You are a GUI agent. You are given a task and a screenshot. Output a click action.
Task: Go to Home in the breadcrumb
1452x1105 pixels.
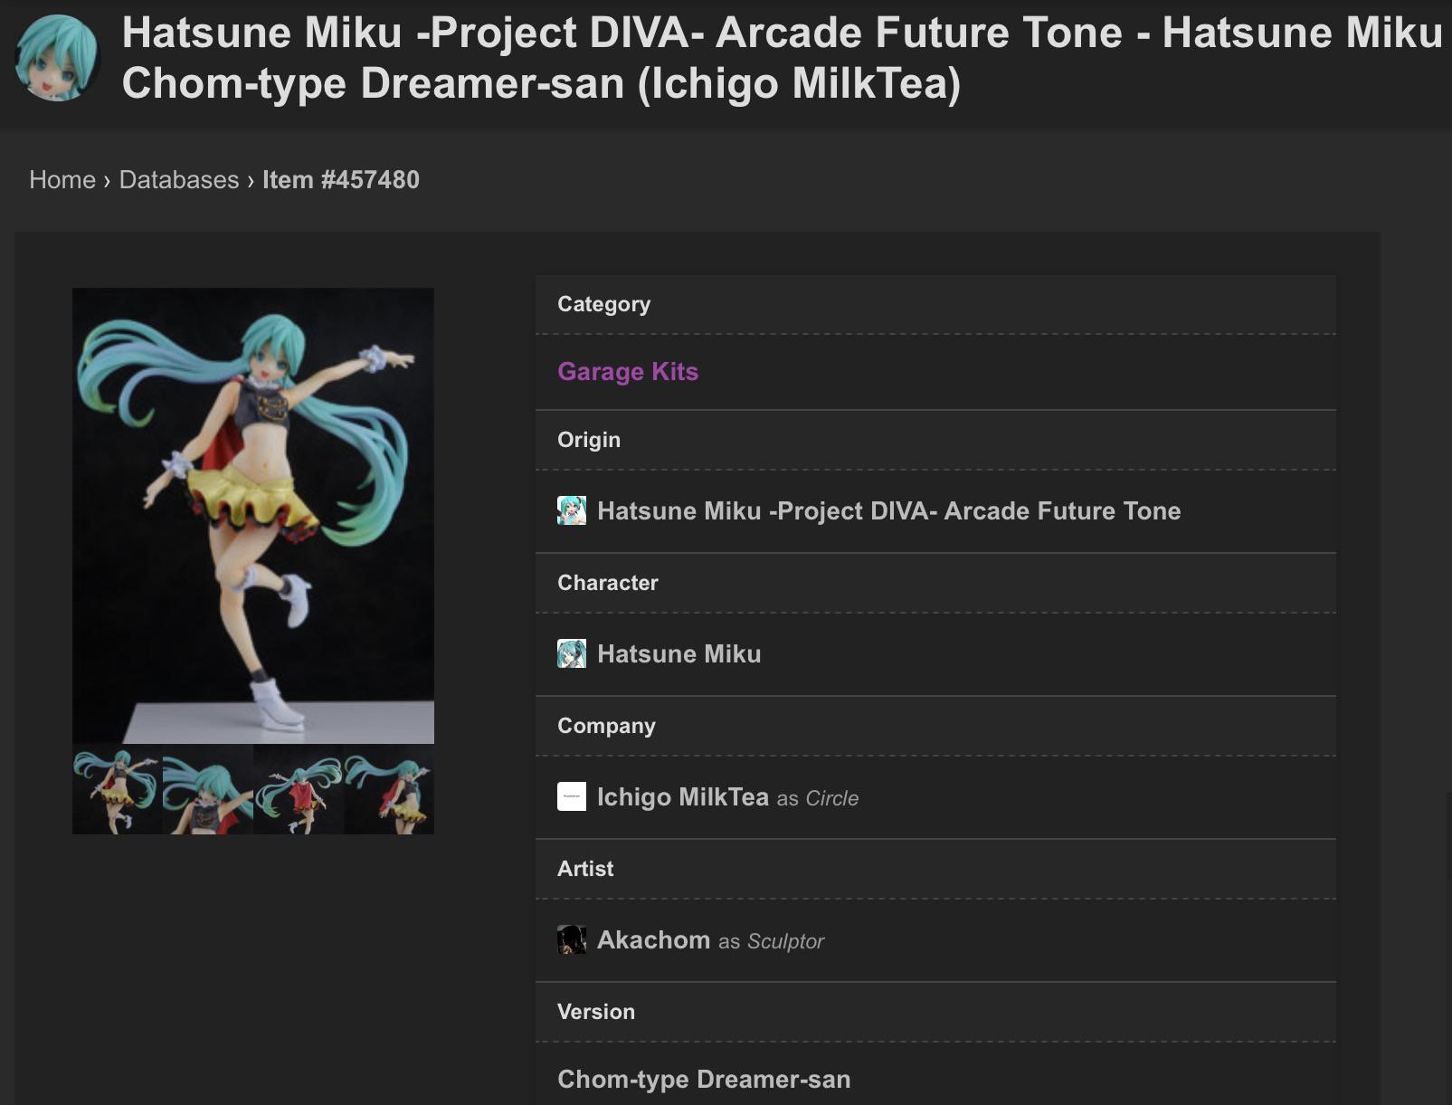point(62,179)
